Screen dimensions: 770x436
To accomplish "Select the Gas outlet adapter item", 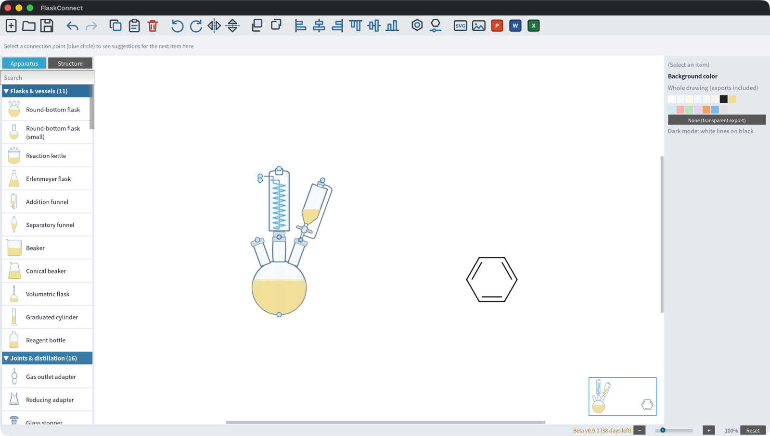I will tap(47, 377).
